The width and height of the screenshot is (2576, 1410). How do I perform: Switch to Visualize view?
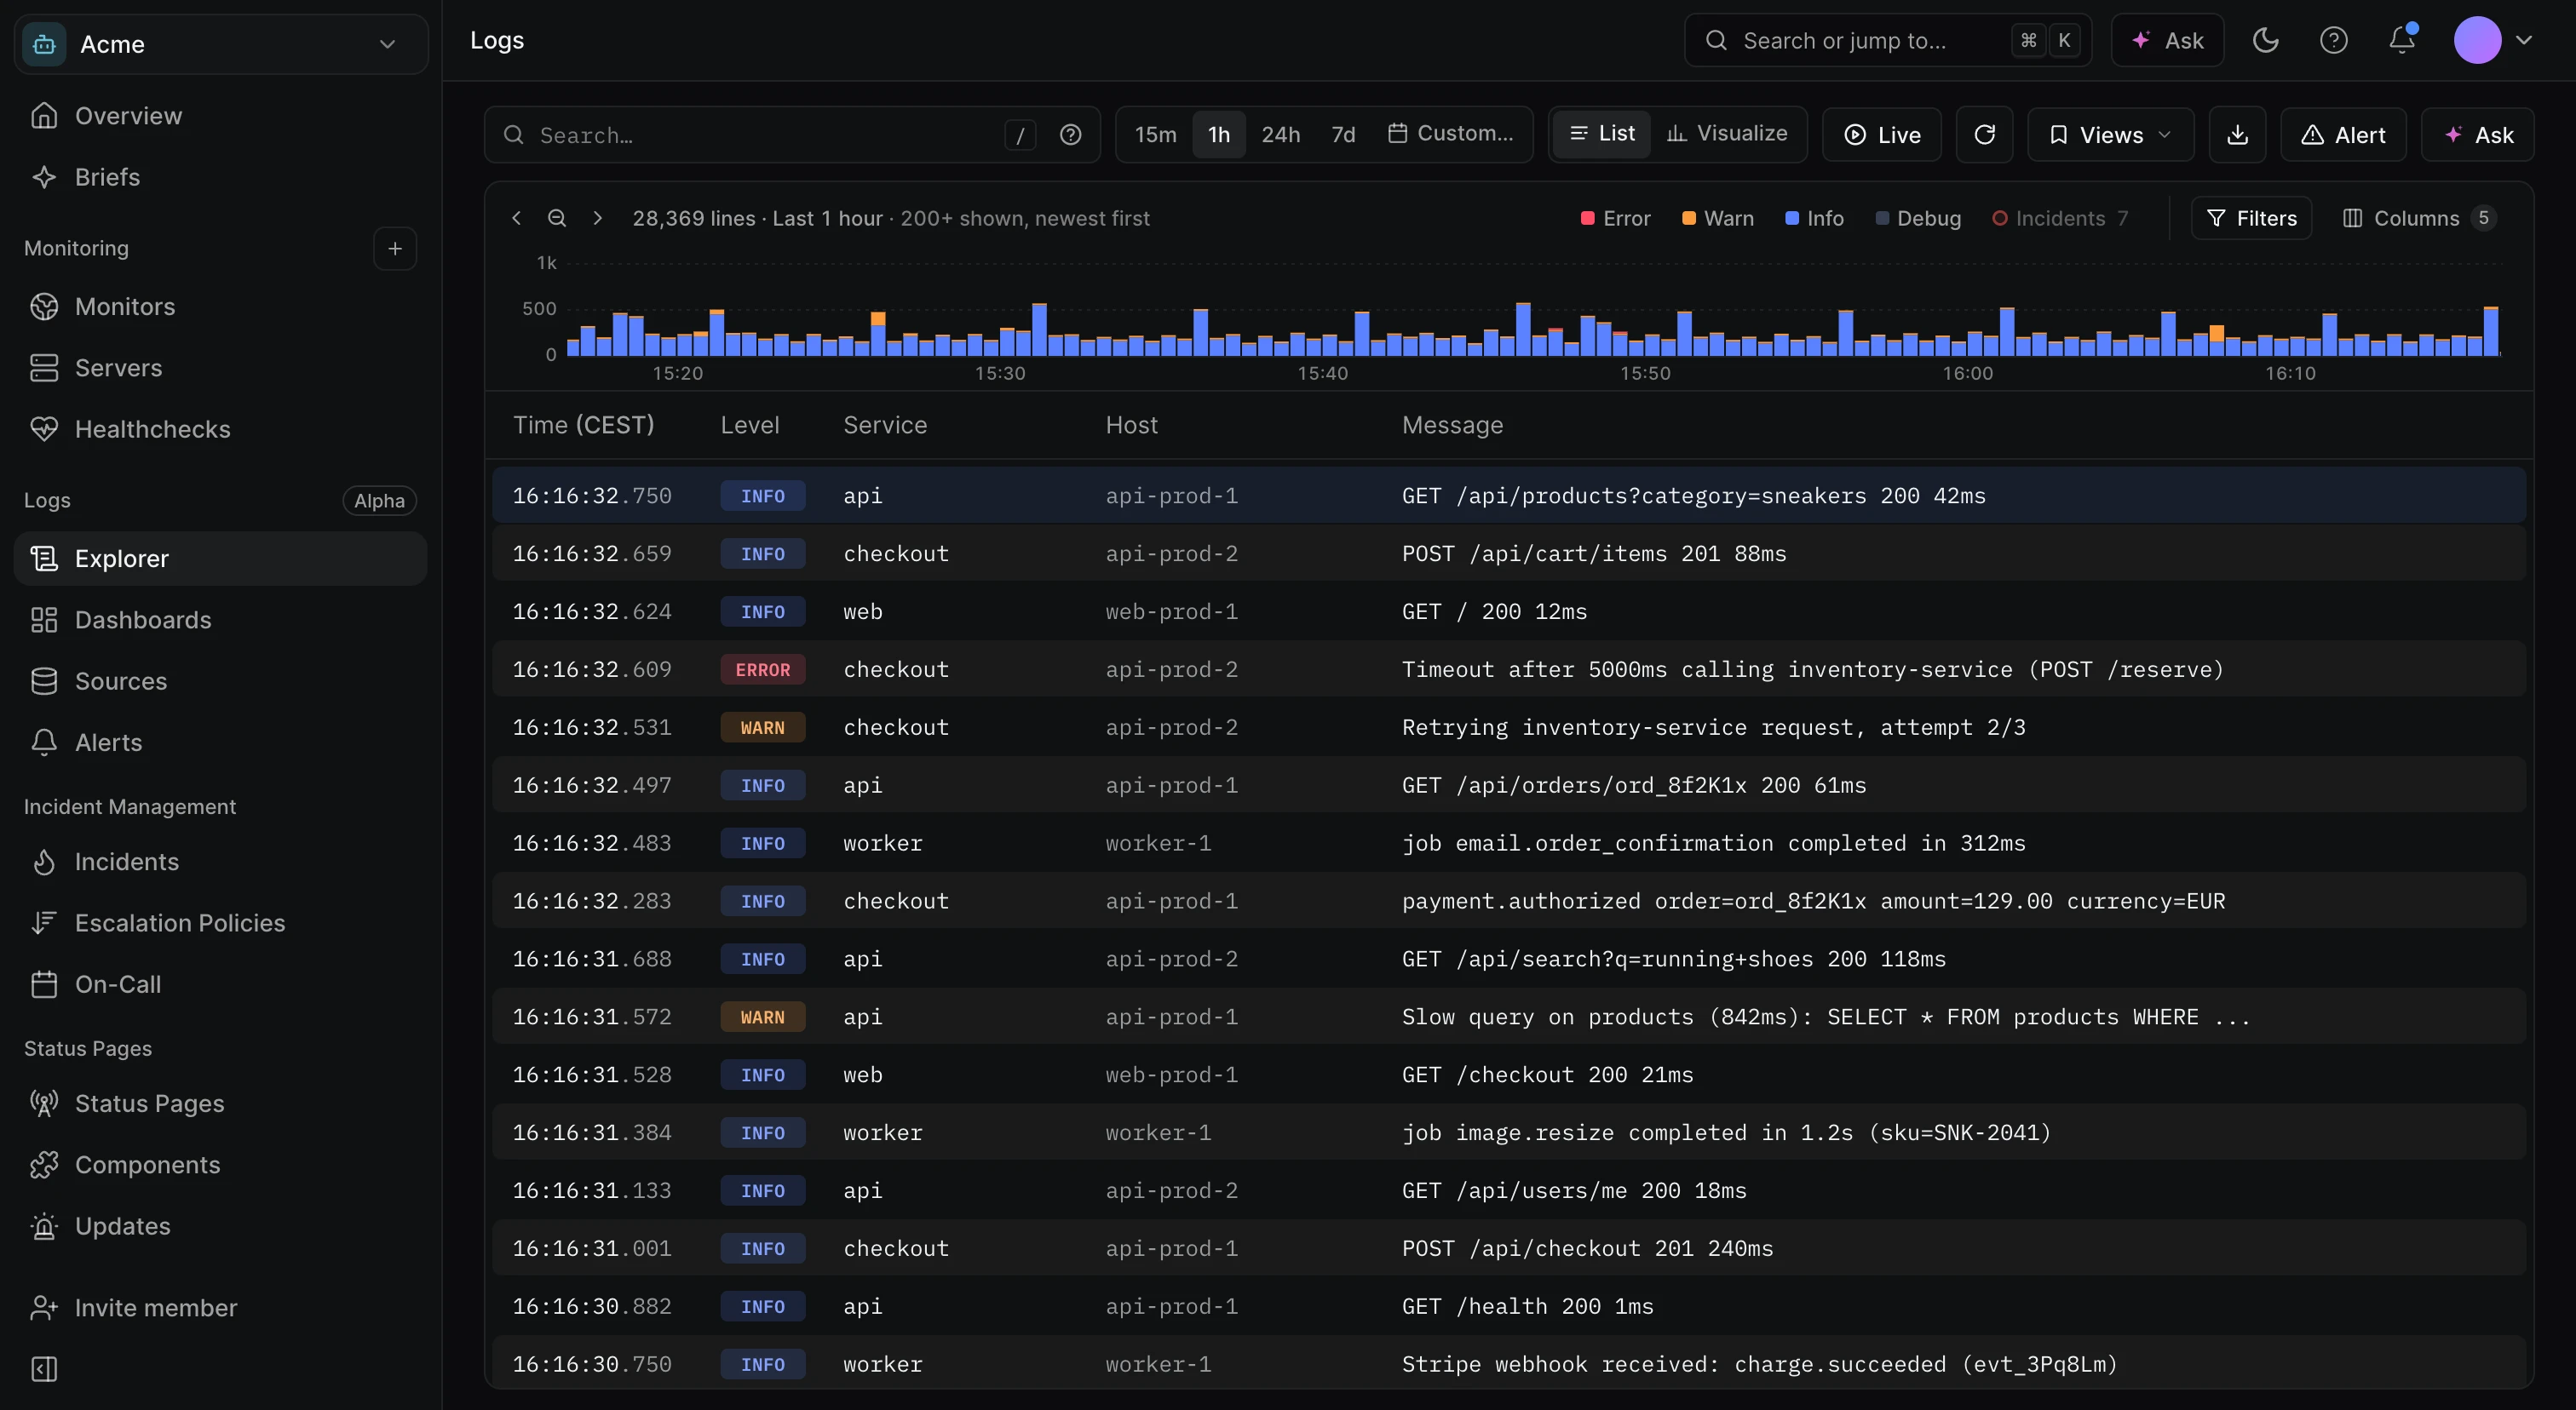click(1727, 134)
